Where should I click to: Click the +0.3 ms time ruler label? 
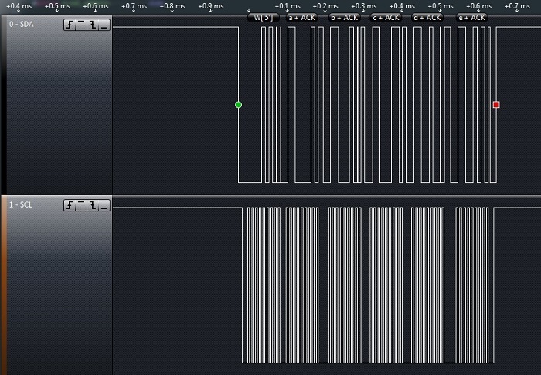(x=364, y=6)
